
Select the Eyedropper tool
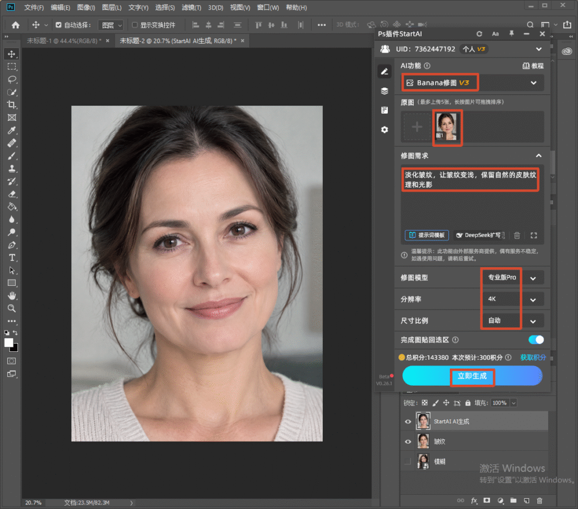click(12, 130)
